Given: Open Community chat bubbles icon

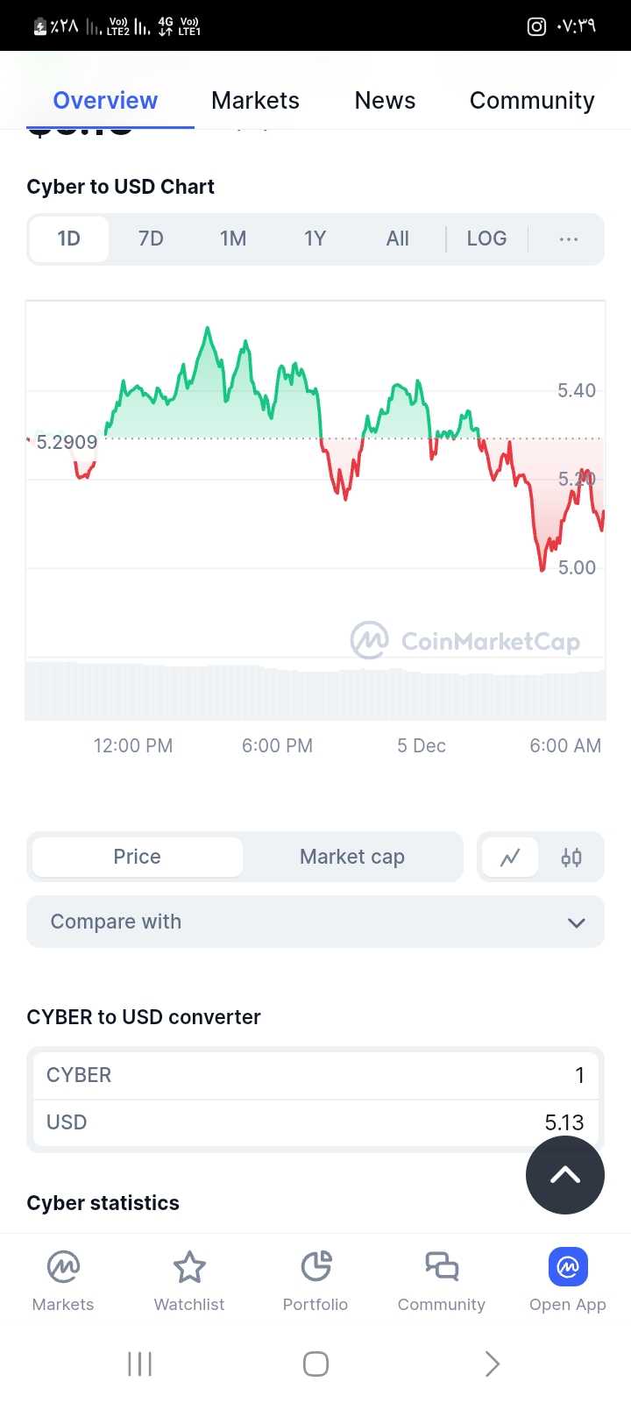Looking at the screenshot, I should pos(442,1267).
